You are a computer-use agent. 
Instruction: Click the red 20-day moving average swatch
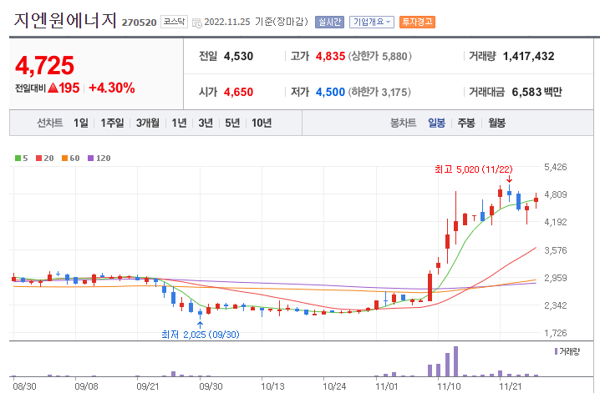point(38,158)
